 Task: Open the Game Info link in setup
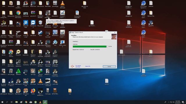(x=88, y=66)
